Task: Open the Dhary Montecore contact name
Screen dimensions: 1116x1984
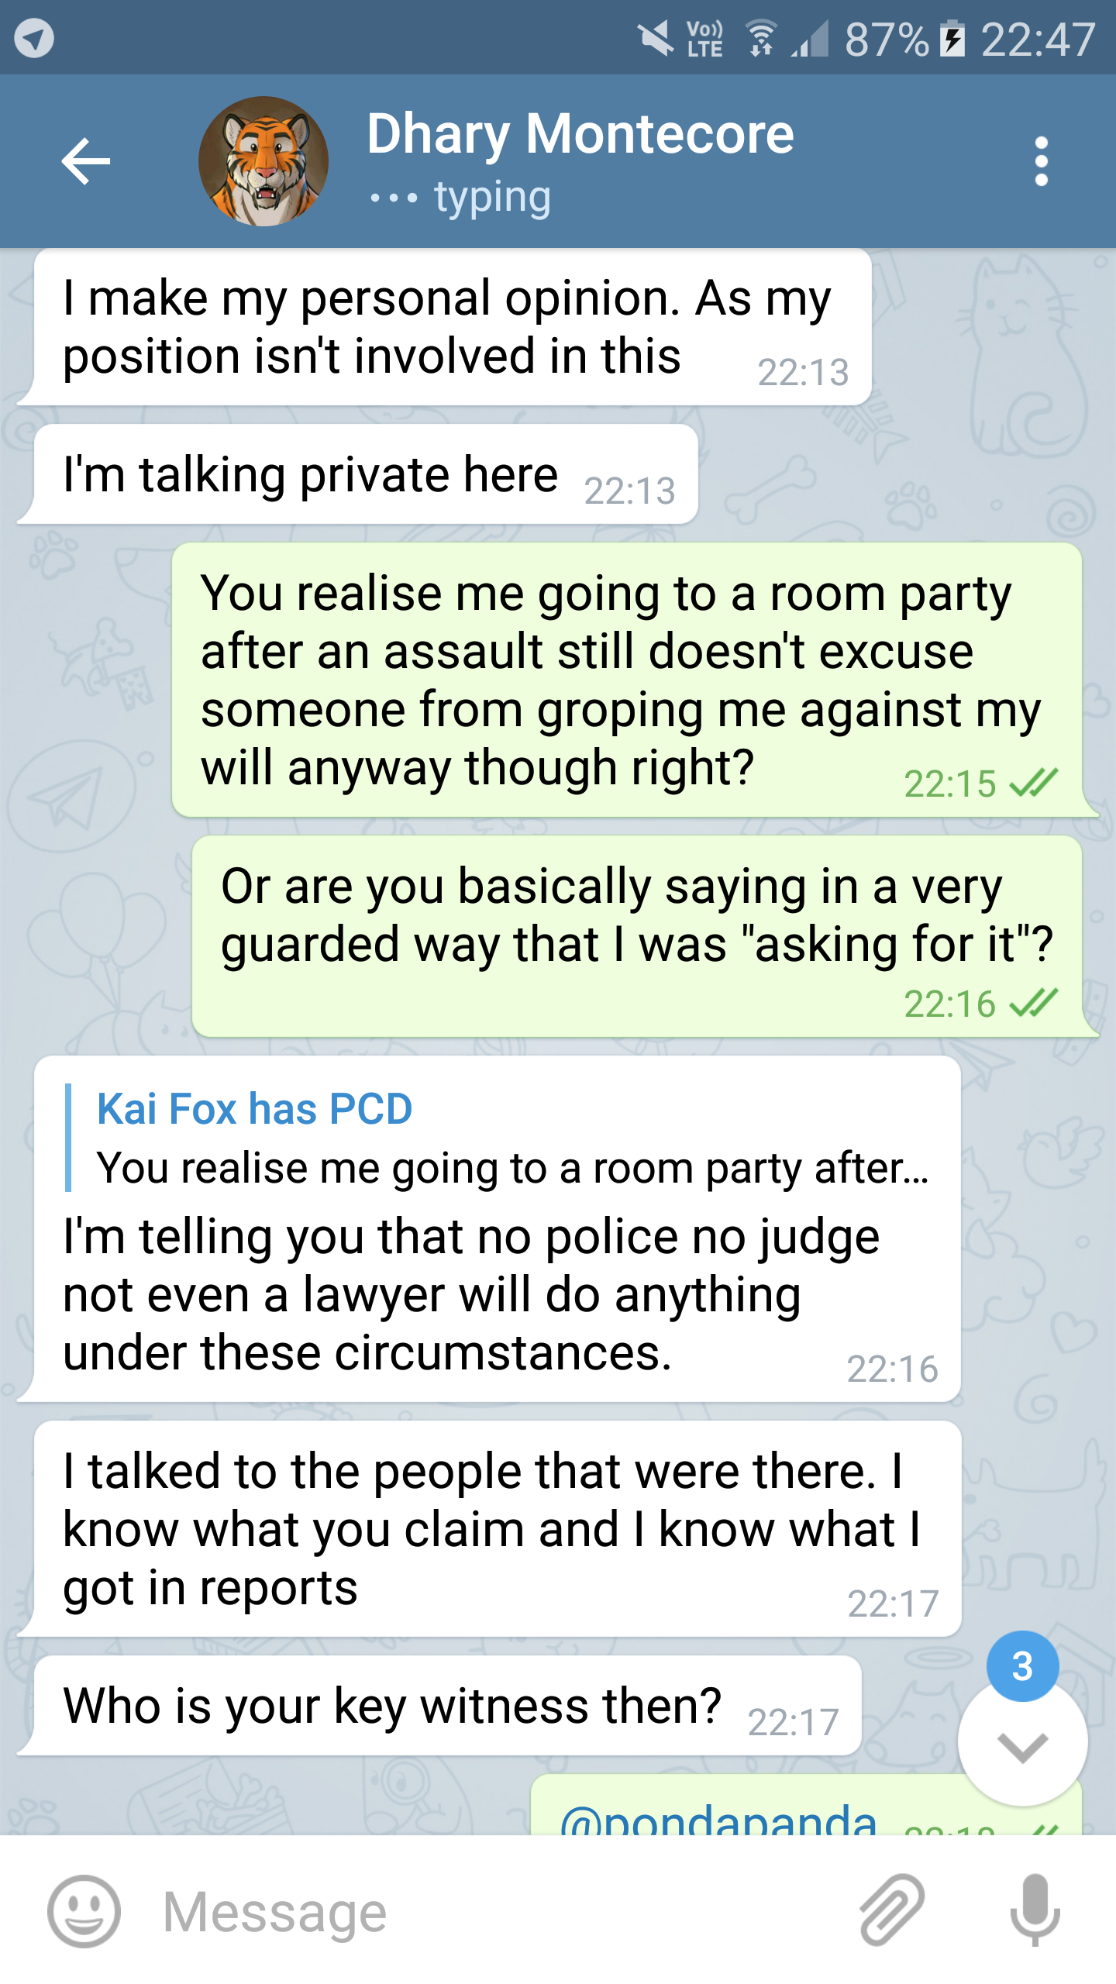Action: (580, 134)
